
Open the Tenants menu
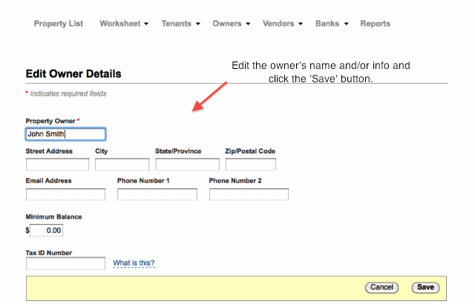177,24
